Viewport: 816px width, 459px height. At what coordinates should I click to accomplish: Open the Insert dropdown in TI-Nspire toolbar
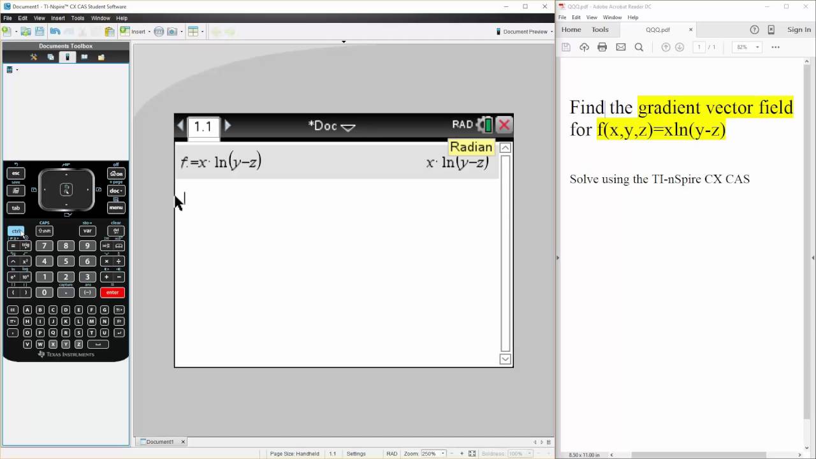(x=135, y=31)
